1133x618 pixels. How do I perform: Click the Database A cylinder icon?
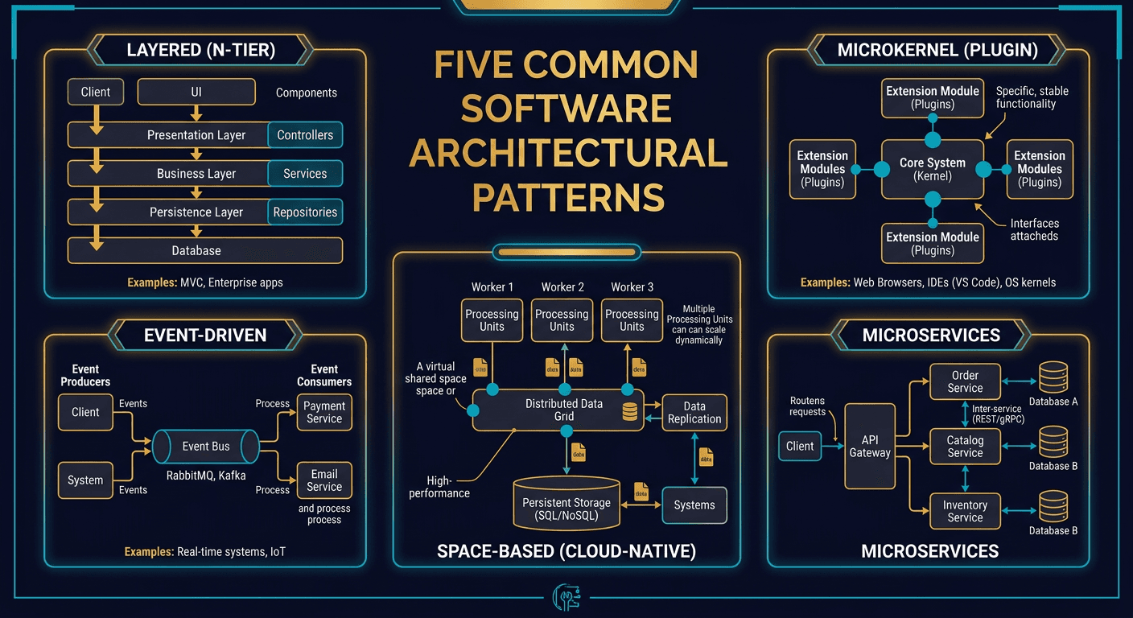point(1053,378)
